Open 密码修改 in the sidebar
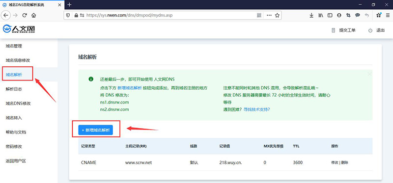Screen dimensions: 393x183 [x=14, y=147]
